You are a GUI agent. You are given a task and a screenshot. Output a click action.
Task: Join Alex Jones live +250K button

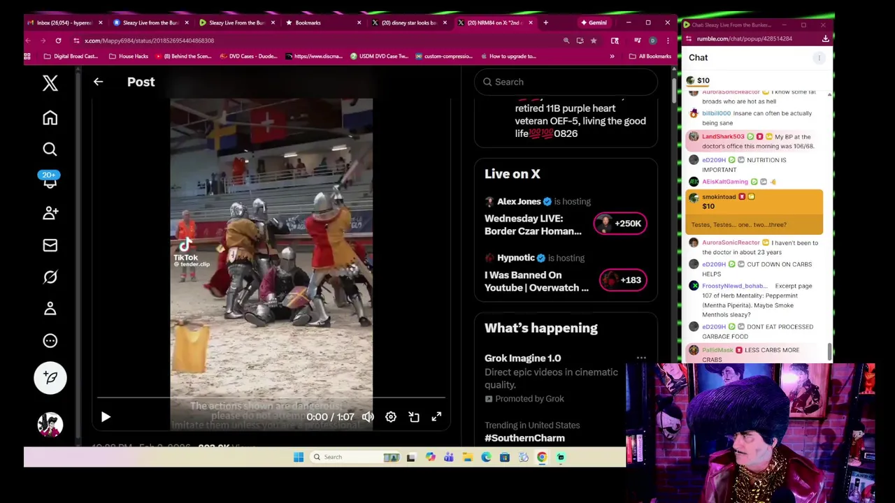coord(620,224)
